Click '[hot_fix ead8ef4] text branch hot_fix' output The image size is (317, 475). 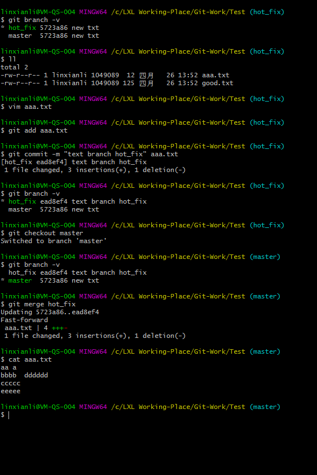73,162
